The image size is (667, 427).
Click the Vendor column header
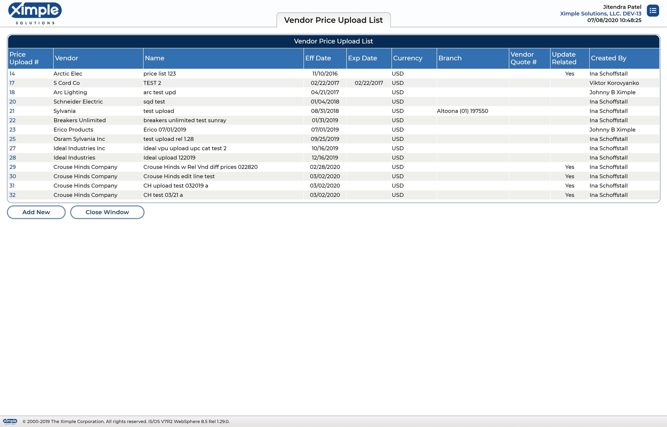click(98, 58)
